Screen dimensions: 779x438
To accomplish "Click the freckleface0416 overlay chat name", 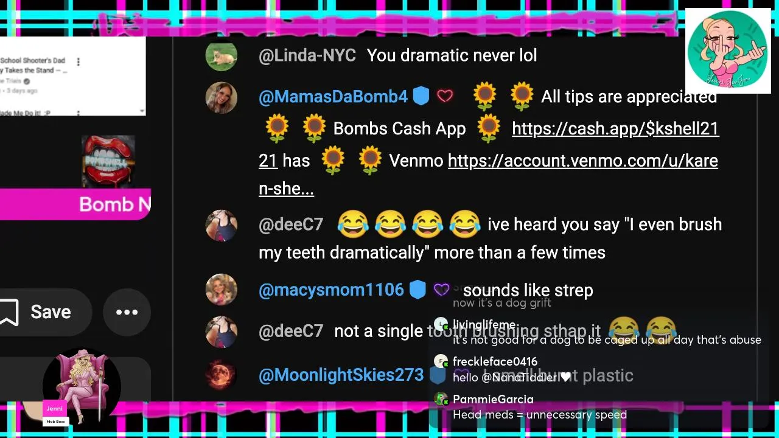I will [495, 362].
